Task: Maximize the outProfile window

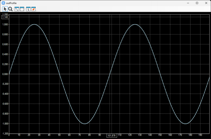Action: coord(197,3)
